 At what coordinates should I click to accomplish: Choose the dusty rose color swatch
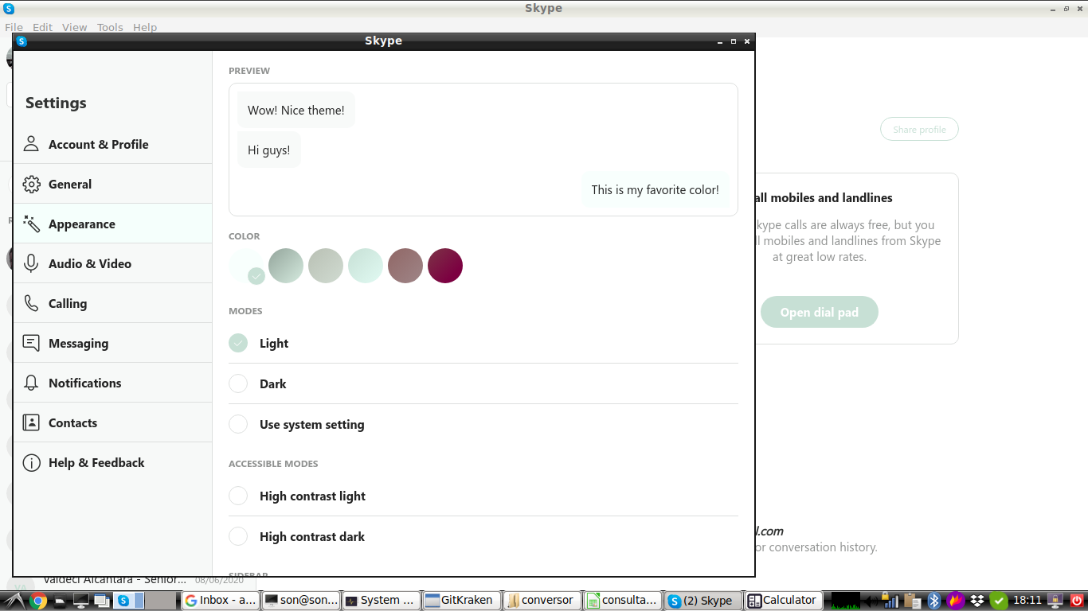tap(405, 266)
